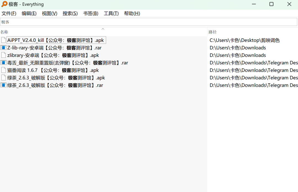Sort results by 名称 column header
This screenshot has height=192, width=298.
(x=4, y=32)
